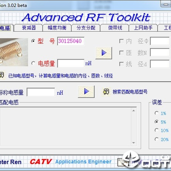171x171 pixels.
Task: Click the help icon beside 搜索匹配电感型号
Action: point(106,92)
